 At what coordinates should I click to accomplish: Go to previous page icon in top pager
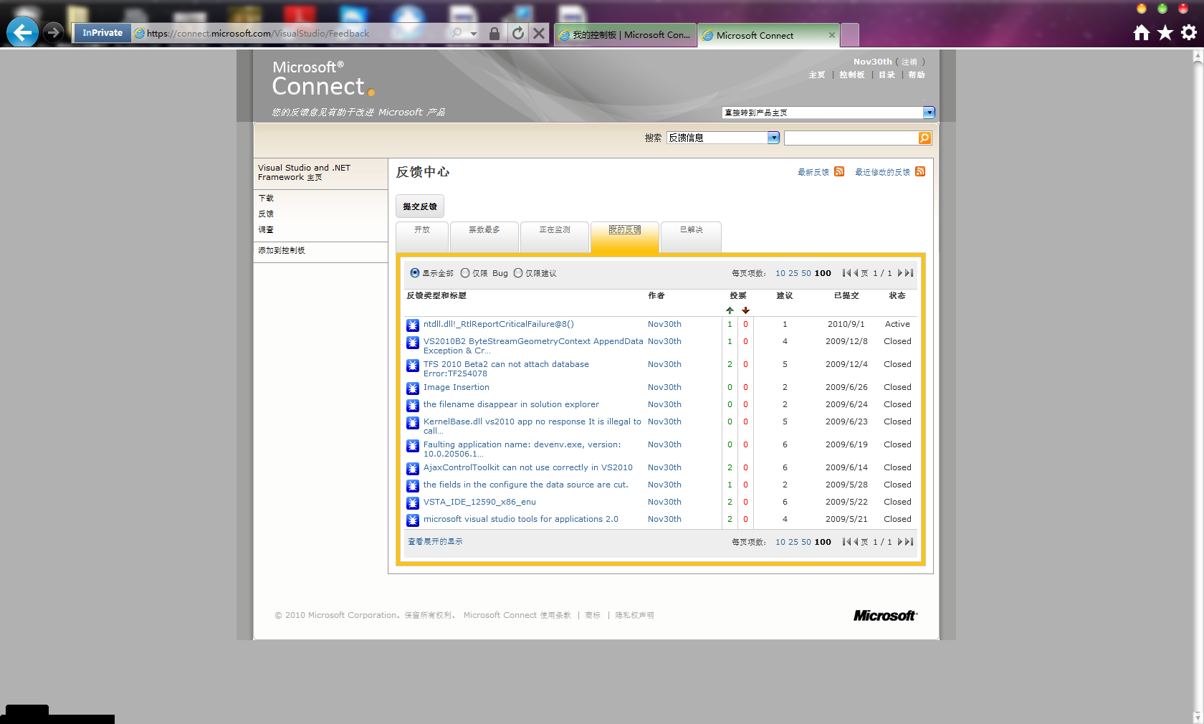(855, 273)
